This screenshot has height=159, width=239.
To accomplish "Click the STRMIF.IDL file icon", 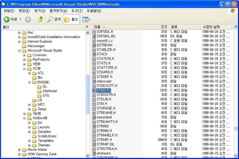I will [94, 144].
